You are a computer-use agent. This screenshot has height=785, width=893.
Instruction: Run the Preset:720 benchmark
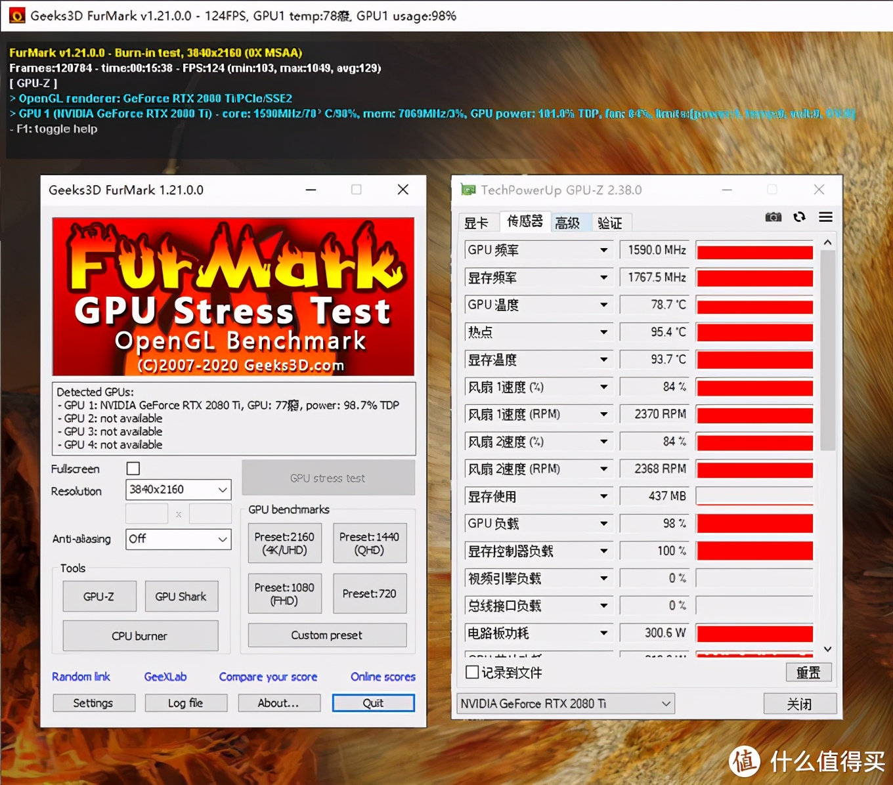pos(370,594)
